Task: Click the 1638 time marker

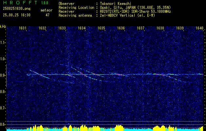Action: pyautogui.click(x=160, y=28)
